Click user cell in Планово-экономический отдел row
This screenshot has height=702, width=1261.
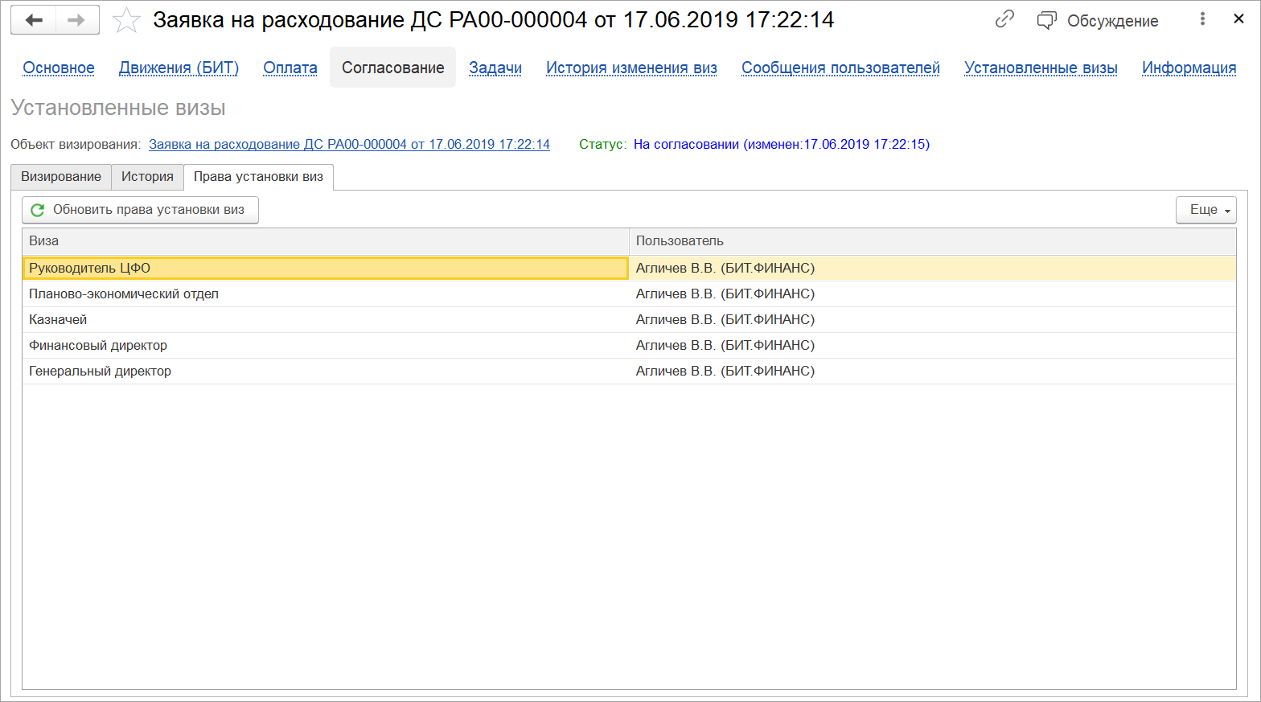click(933, 294)
